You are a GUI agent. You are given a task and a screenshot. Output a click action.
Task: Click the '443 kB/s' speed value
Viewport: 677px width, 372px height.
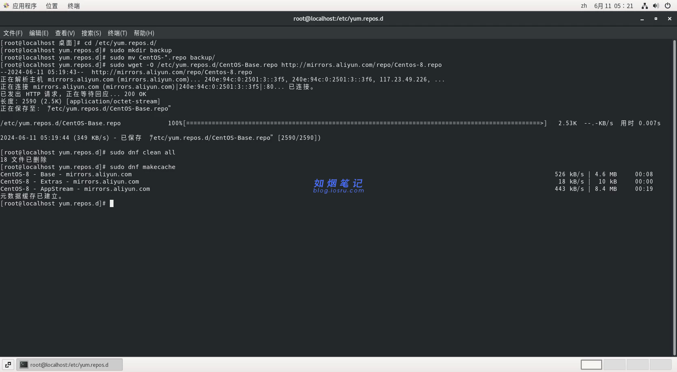569,189
